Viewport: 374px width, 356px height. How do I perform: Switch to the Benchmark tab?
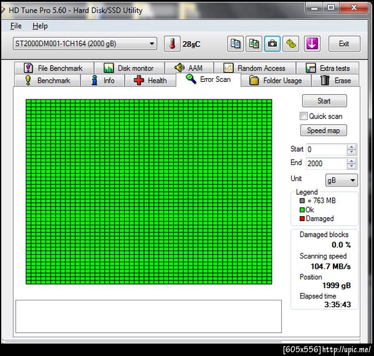(47, 81)
